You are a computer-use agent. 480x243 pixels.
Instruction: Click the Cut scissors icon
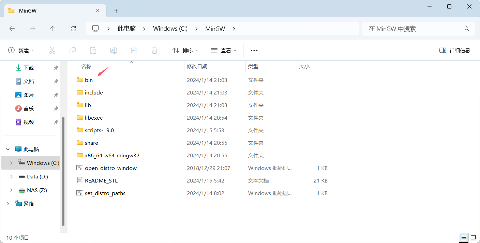coord(52,50)
